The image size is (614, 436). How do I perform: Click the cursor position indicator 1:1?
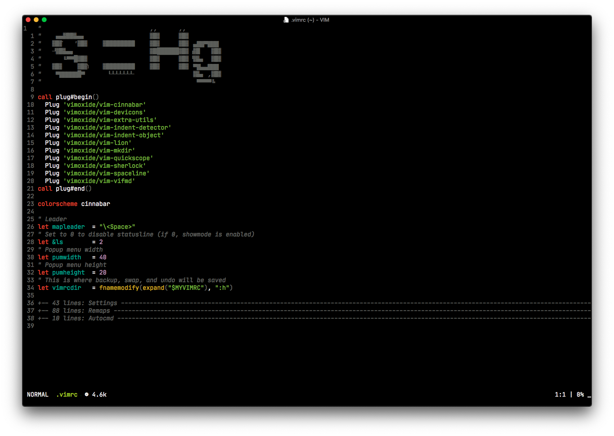[x=560, y=395]
